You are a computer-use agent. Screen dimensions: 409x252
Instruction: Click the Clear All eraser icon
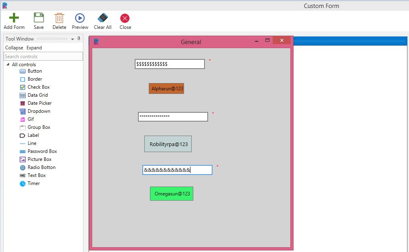coord(103,18)
